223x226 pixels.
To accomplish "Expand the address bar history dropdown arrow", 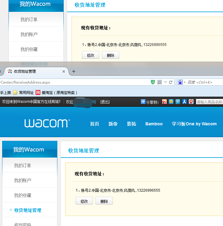I will tap(165, 82).
